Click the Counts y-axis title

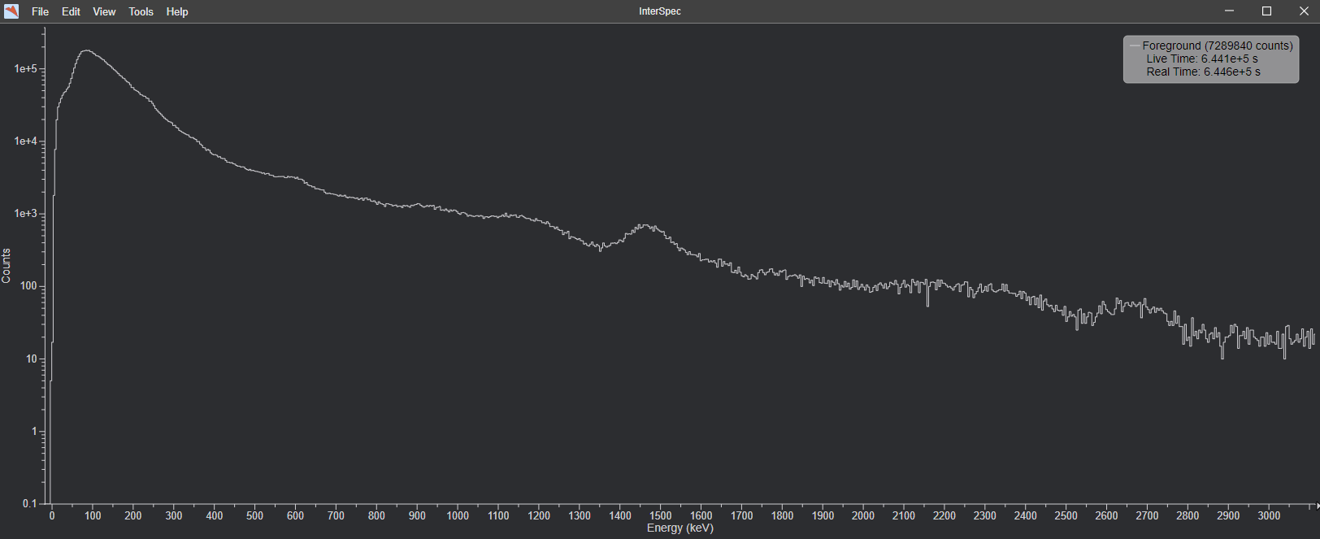(7, 266)
